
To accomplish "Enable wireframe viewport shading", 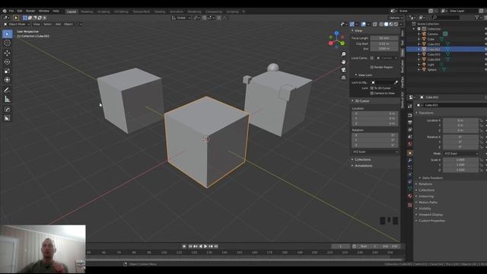I will tap(381, 24).
